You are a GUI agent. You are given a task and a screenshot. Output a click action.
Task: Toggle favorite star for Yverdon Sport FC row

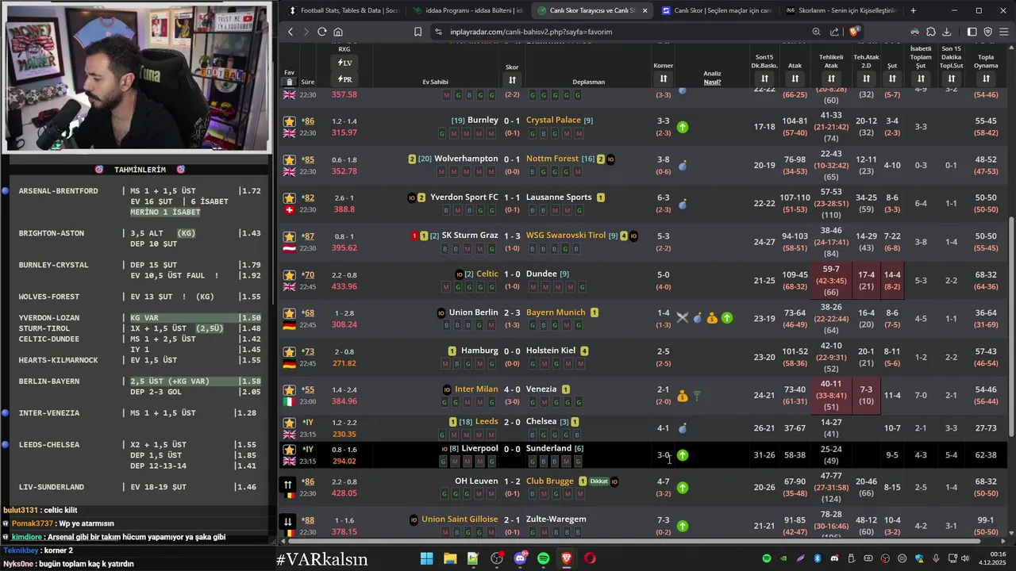click(x=289, y=197)
